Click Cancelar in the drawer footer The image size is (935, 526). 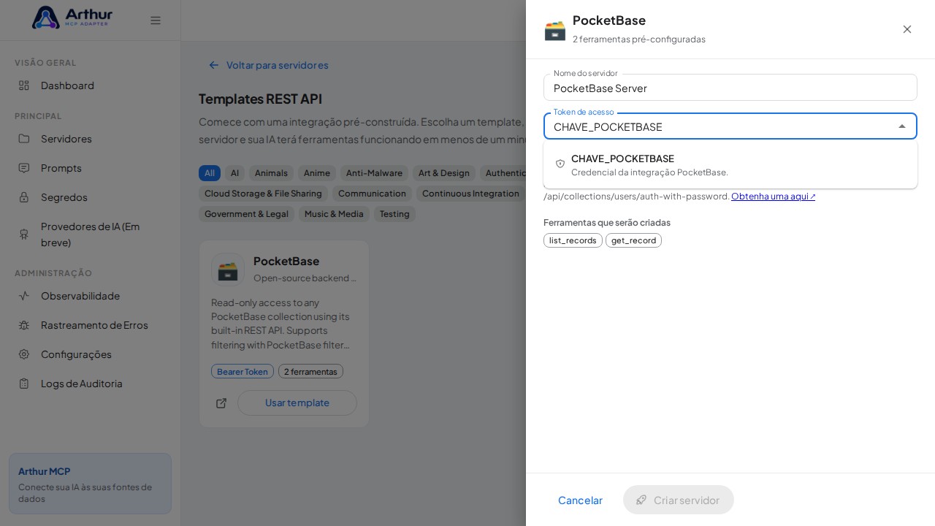[x=580, y=500]
